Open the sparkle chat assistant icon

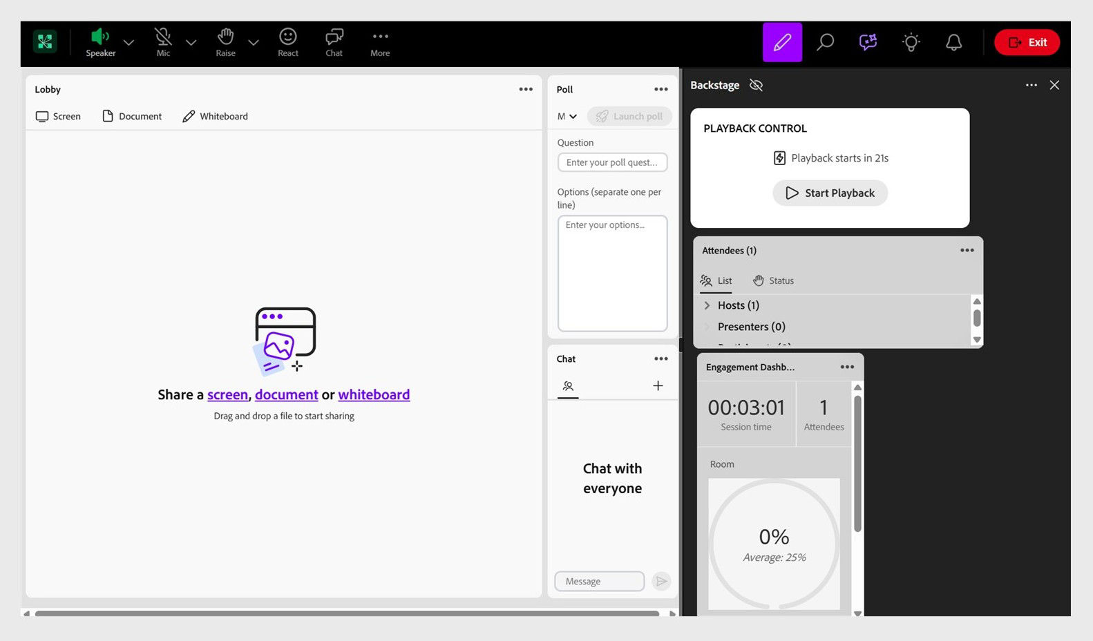click(868, 42)
